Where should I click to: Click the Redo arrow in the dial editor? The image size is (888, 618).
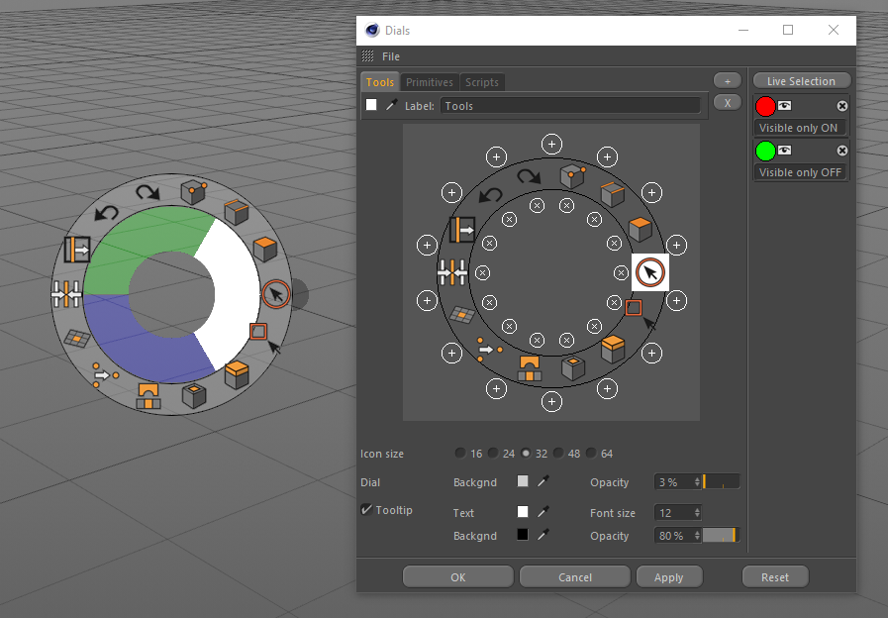tap(530, 175)
